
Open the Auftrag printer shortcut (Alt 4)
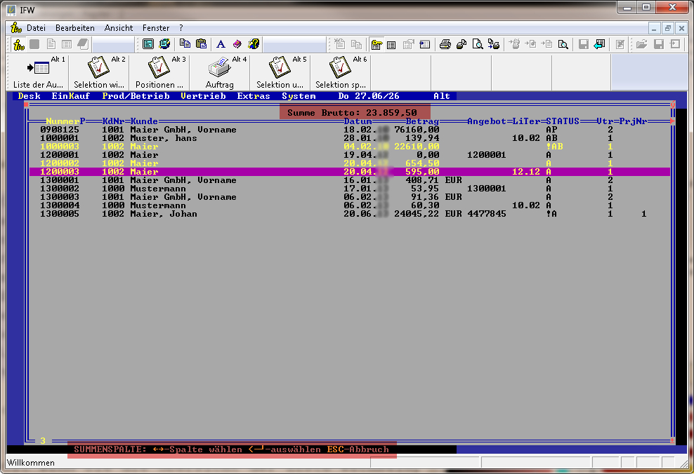(x=220, y=73)
